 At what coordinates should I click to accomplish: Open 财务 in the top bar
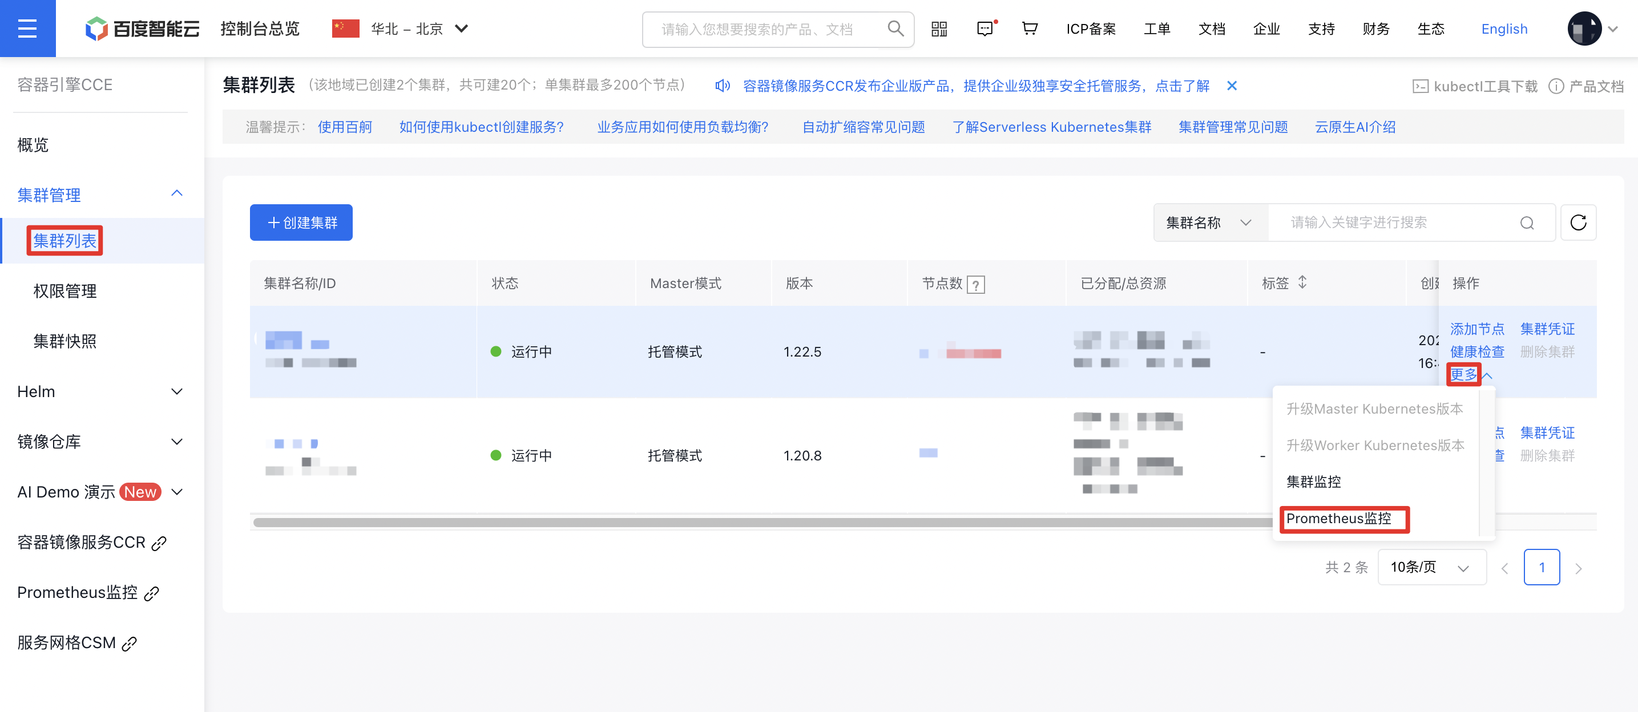[1376, 29]
